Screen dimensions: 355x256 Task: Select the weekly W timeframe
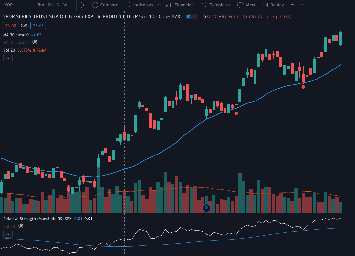tap(65, 5)
